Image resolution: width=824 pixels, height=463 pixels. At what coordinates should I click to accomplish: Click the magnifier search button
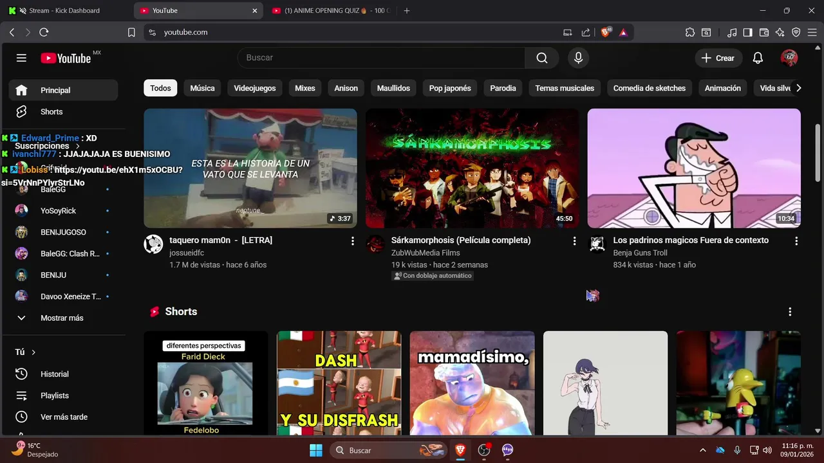click(x=542, y=58)
